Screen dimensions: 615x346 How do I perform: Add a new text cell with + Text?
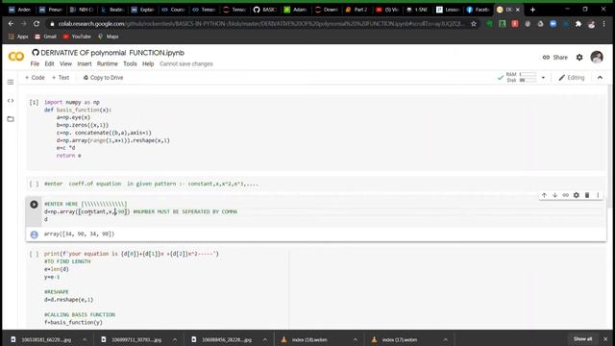point(61,78)
